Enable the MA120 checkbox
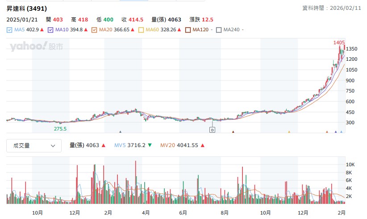 click(188, 30)
